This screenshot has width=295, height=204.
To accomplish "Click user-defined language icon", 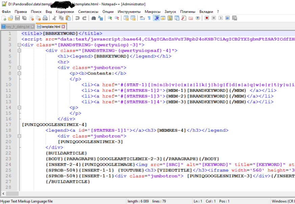I will point(163,18).
